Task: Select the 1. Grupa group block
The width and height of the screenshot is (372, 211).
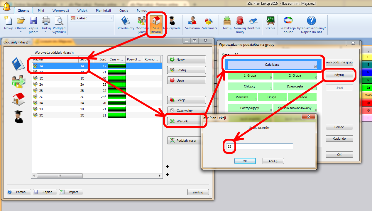Action: (x=250, y=76)
